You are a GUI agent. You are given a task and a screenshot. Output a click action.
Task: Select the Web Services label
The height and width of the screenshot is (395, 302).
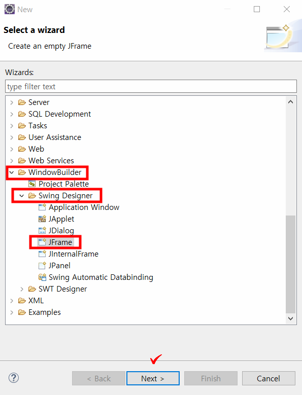point(51,160)
